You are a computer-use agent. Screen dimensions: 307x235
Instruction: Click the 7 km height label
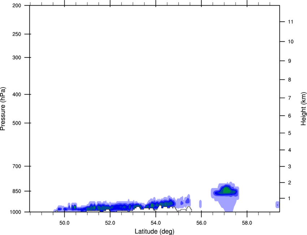coord(290,98)
